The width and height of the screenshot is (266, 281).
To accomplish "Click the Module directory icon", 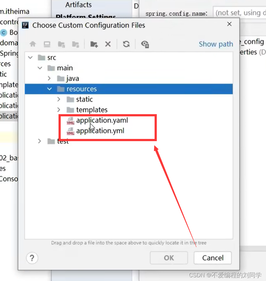I will 75,44.
